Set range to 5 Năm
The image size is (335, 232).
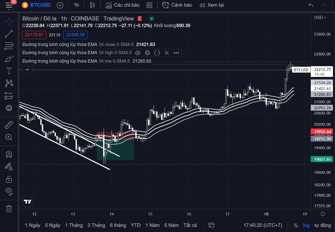[171, 225]
